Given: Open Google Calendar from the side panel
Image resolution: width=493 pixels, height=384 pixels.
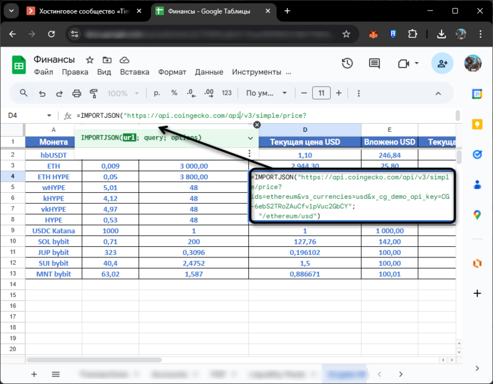Looking at the screenshot, I should pyautogui.click(x=478, y=94).
